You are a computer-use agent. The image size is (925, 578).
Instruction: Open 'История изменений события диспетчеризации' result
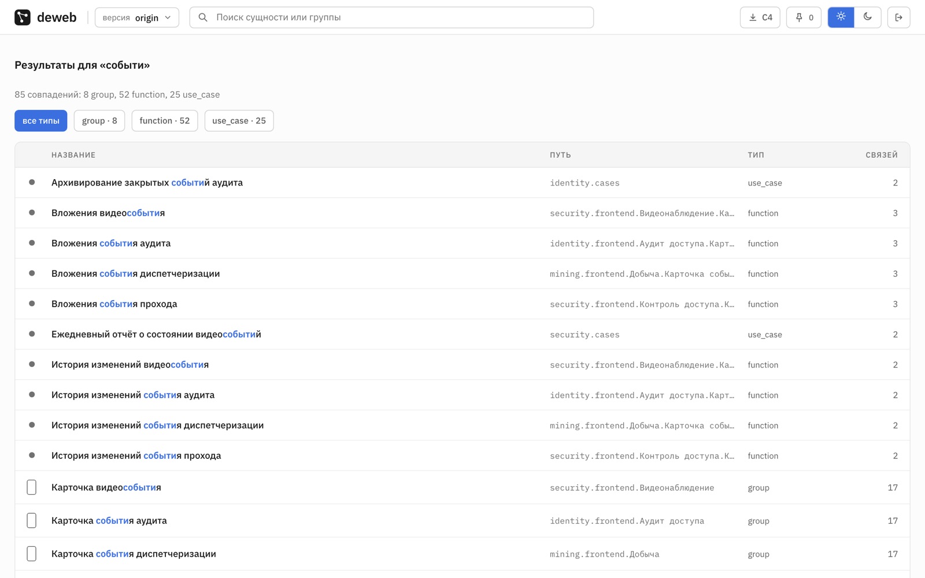pyautogui.click(x=462, y=425)
